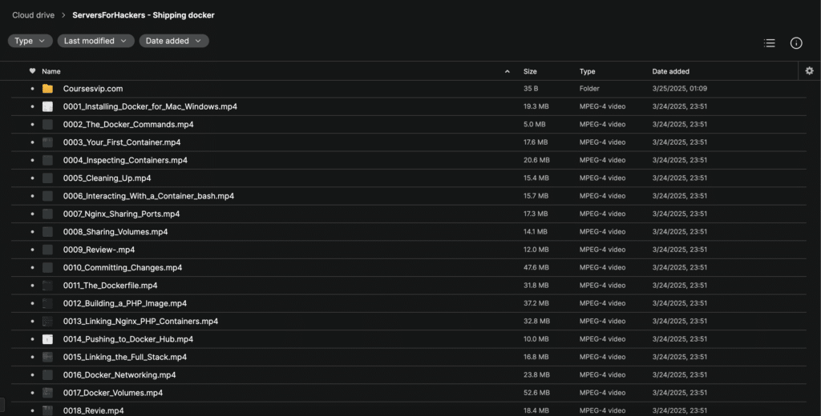Select file 0013_Linking_Nginx_PHP_Containers.mp4

point(408,322)
